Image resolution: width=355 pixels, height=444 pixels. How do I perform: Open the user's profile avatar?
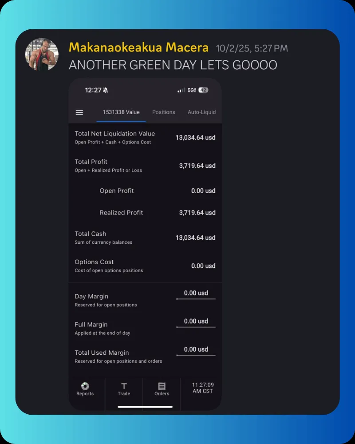pos(42,54)
